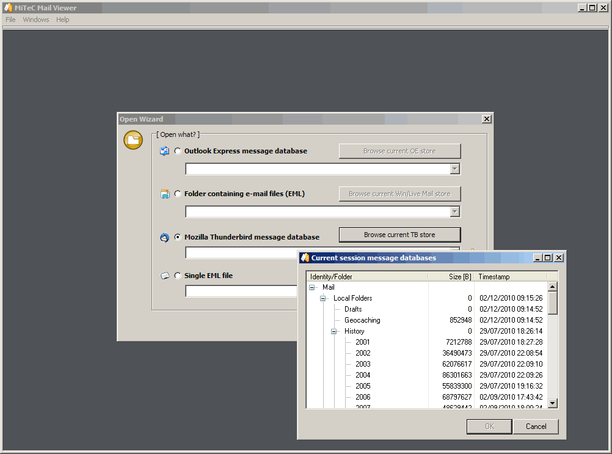Screen dimensions: 612x454
Task: Click the MiTeC Mail Viewer app icon
Action: click(x=7, y=8)
